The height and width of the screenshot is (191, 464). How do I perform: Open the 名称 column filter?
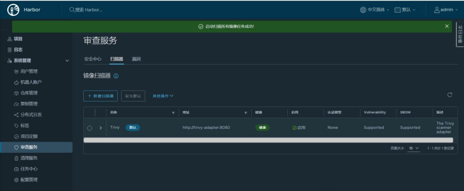(x=173, y=113)
